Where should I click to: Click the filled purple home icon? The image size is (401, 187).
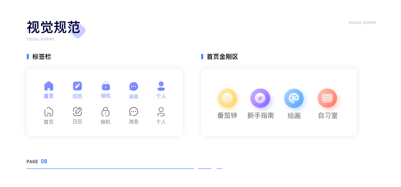(x=49, y=86)
